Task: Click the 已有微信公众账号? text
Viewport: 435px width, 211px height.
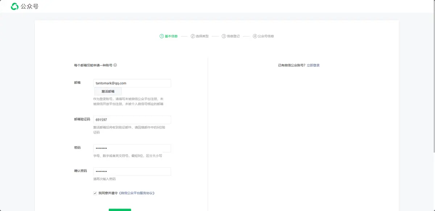Action: click(291, 65)
